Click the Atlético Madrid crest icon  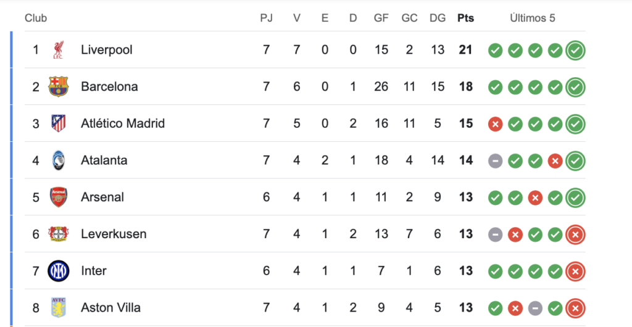[x=59, y=123]
